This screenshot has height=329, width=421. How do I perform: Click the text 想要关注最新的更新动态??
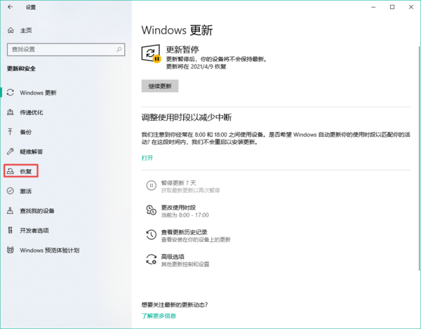pos(175,304)
